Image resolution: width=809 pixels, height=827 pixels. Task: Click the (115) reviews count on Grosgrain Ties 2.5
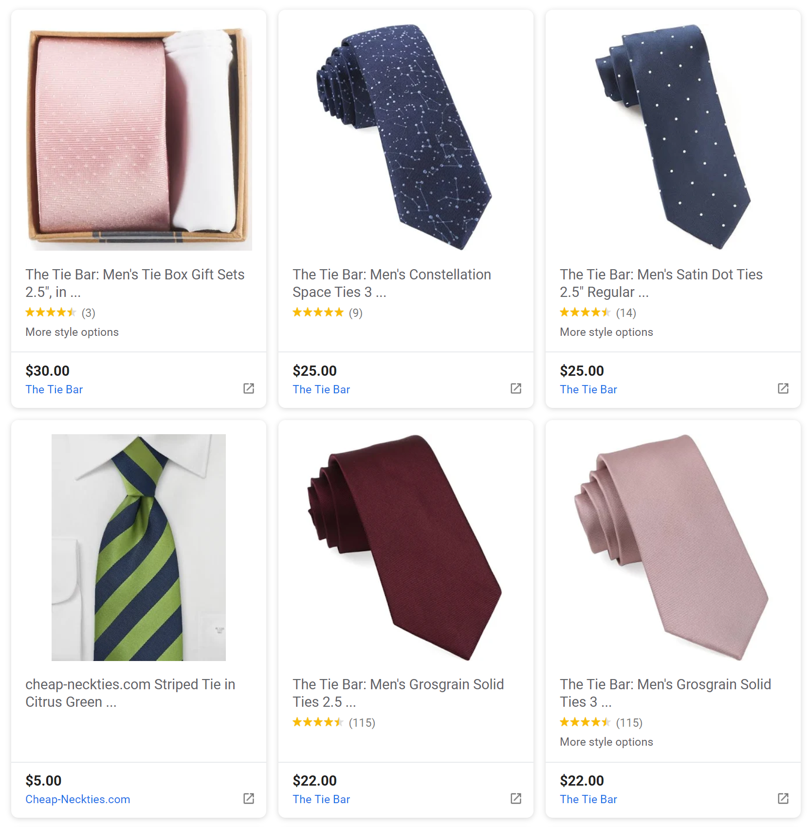[362, 722]
